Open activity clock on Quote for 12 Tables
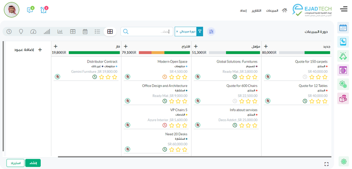 click(305, 101)
